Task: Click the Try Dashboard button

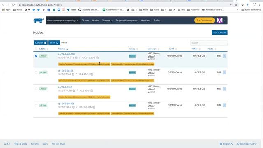Action: pyautogui.click(x=205, y=21)
